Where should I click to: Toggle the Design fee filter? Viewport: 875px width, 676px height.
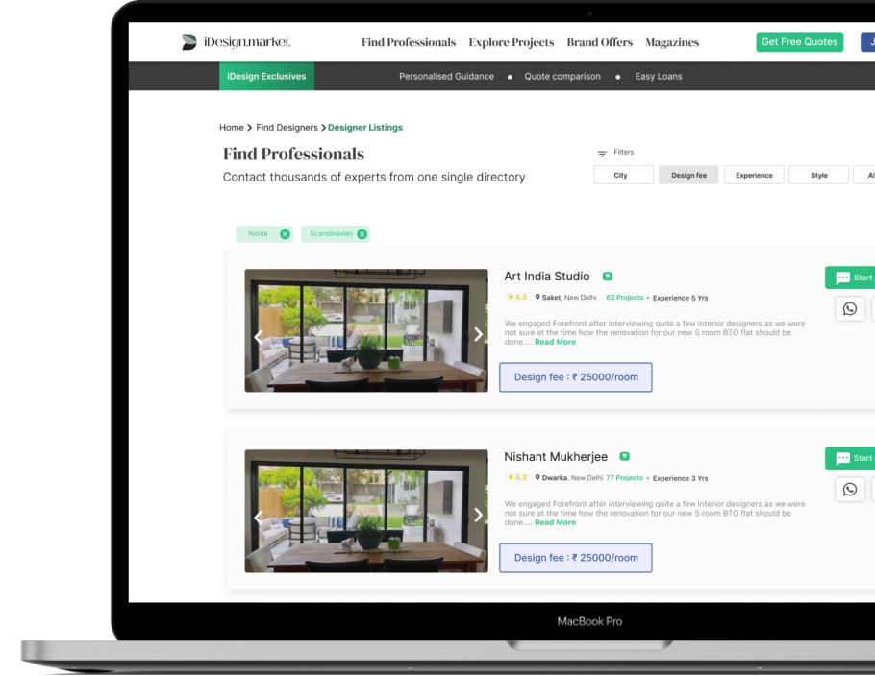tap(688, 175)
